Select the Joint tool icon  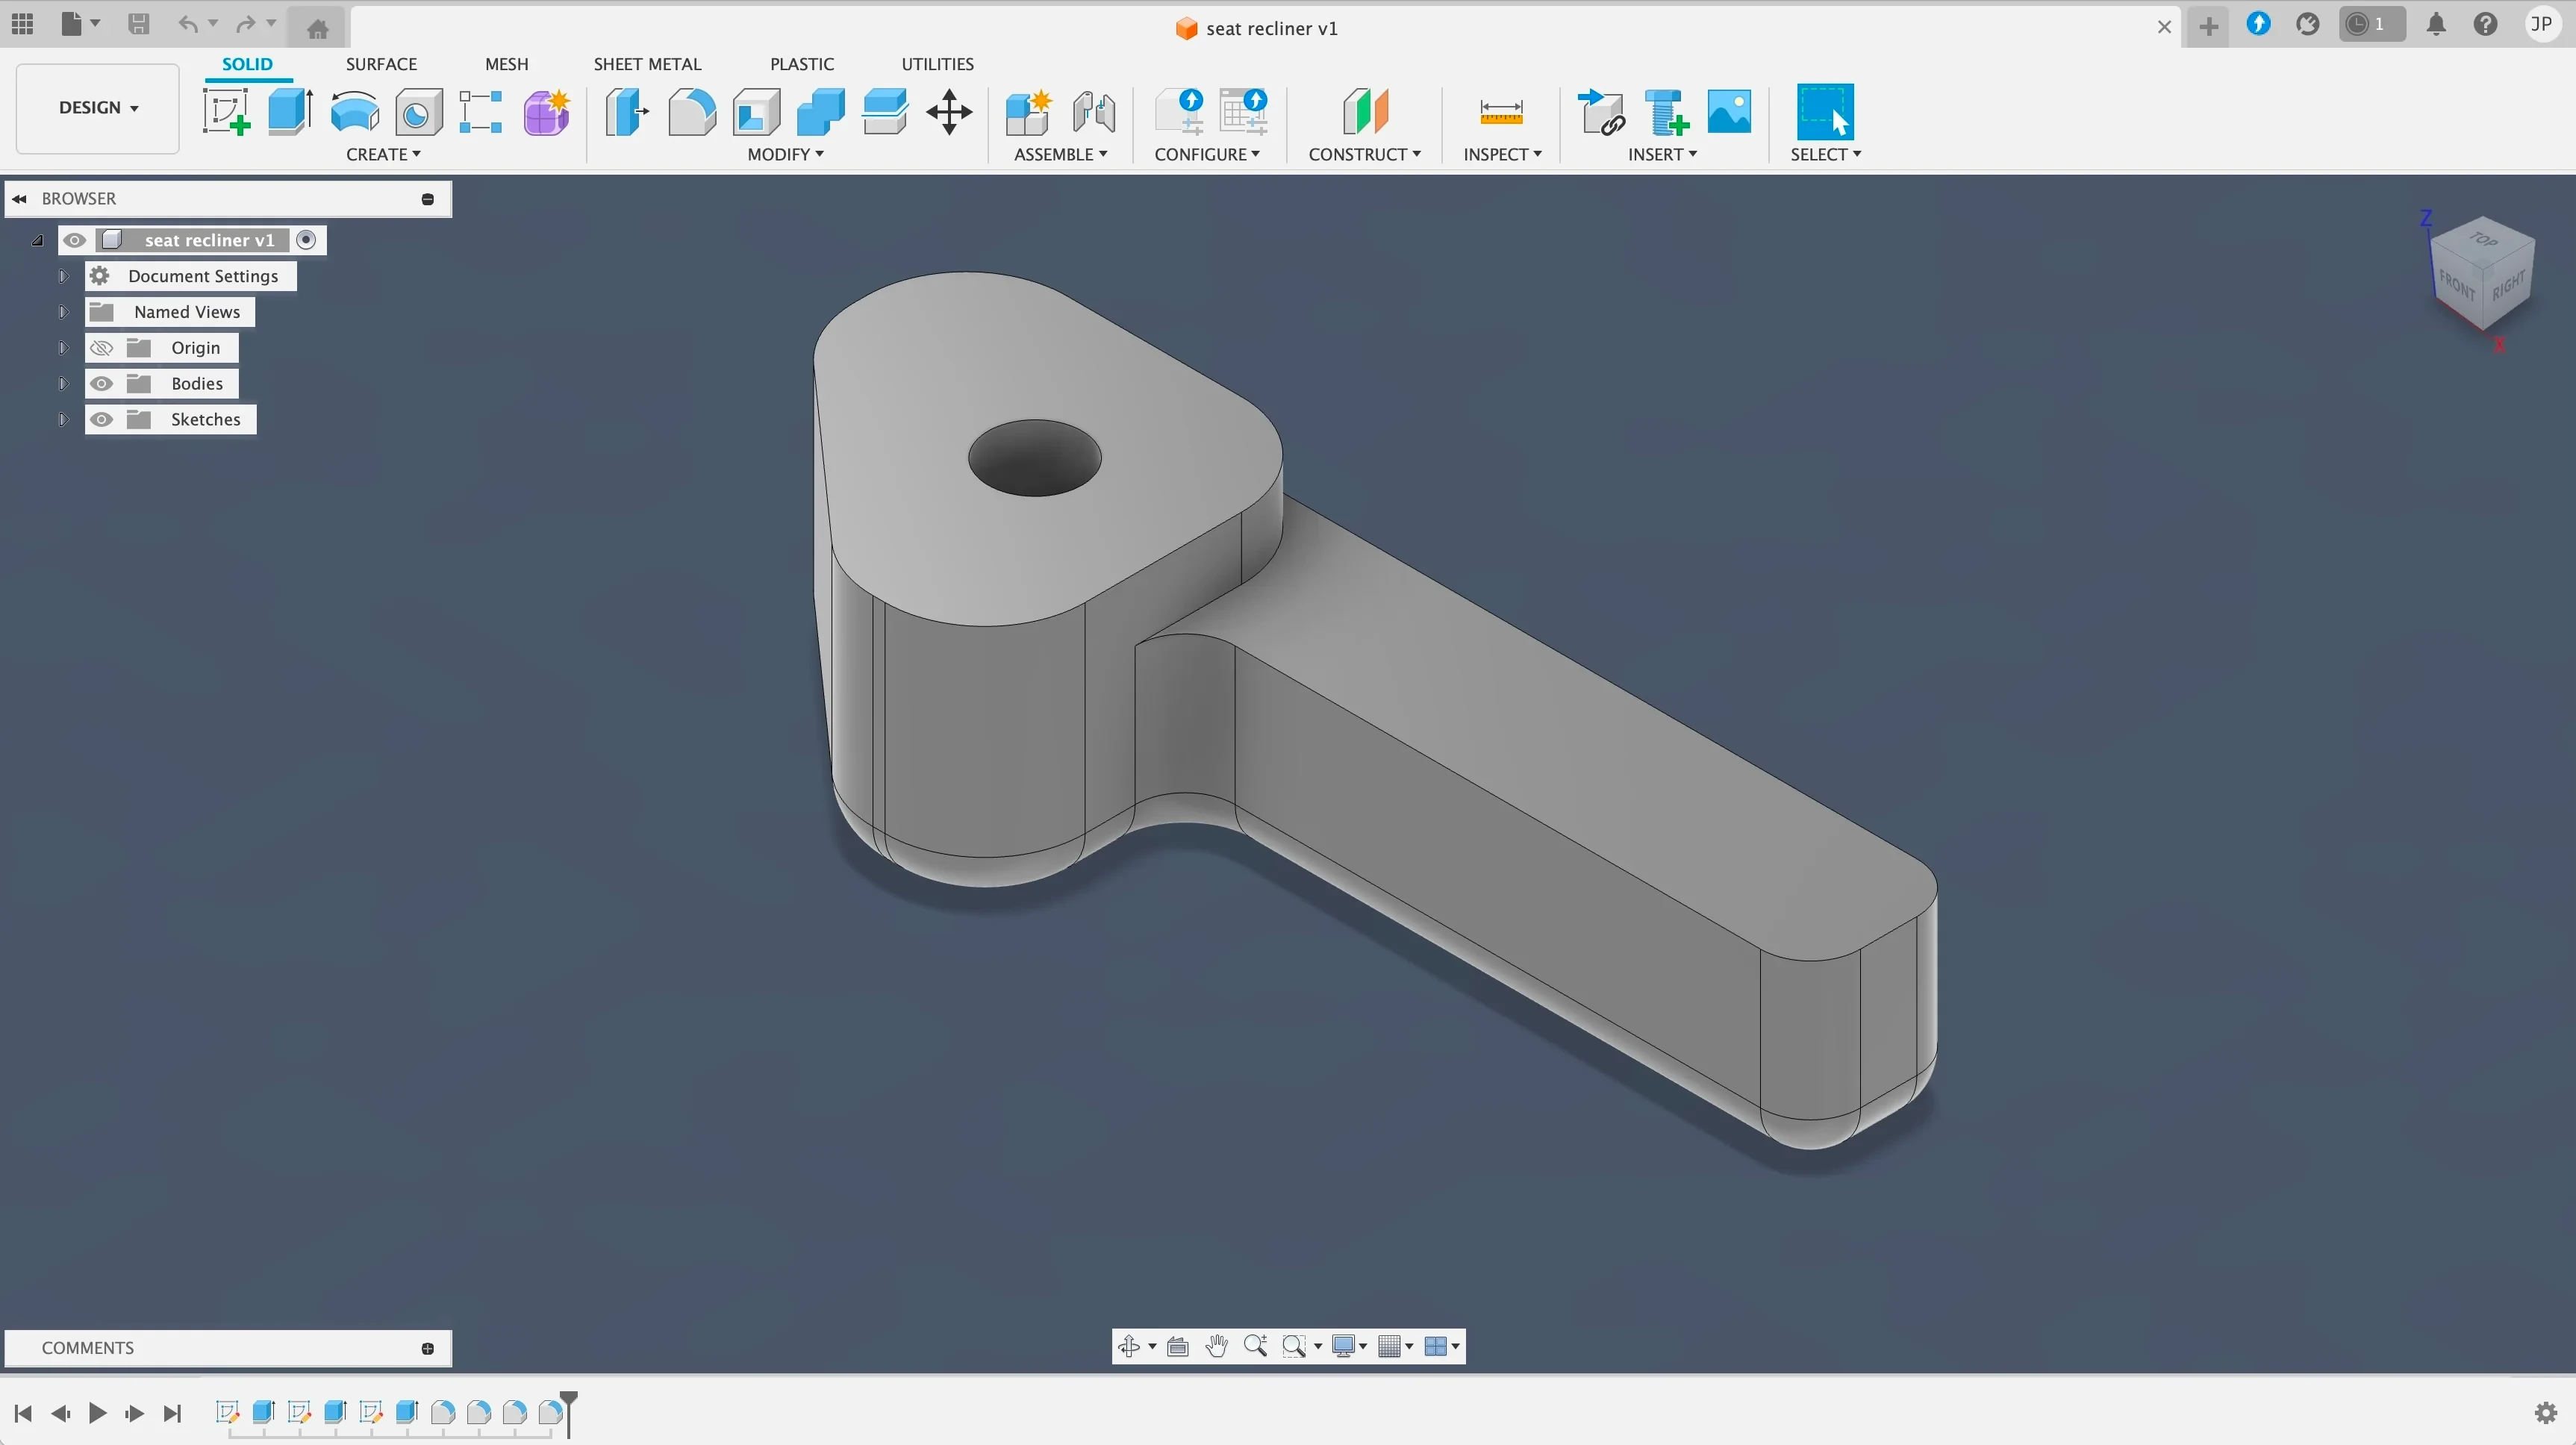(1094, 111)
